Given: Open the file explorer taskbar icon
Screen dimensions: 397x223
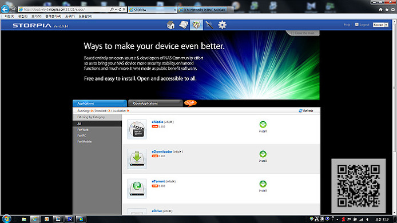Looking at the screenshot, I should pos(24,219).
